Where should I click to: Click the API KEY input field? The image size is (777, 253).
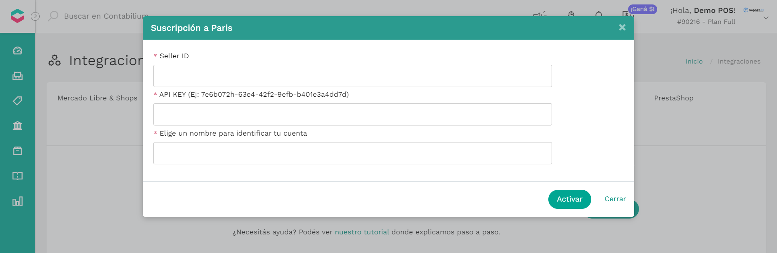352,114
